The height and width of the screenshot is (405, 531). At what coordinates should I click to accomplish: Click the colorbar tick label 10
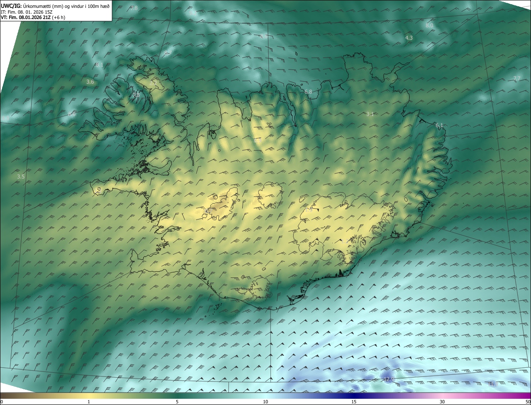tap(265, 402)
